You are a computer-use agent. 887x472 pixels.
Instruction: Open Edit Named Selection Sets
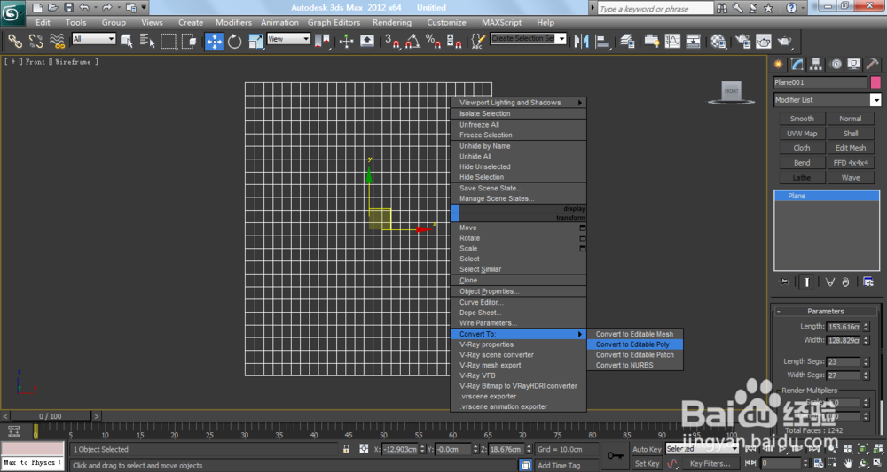[x=479, y=42]
